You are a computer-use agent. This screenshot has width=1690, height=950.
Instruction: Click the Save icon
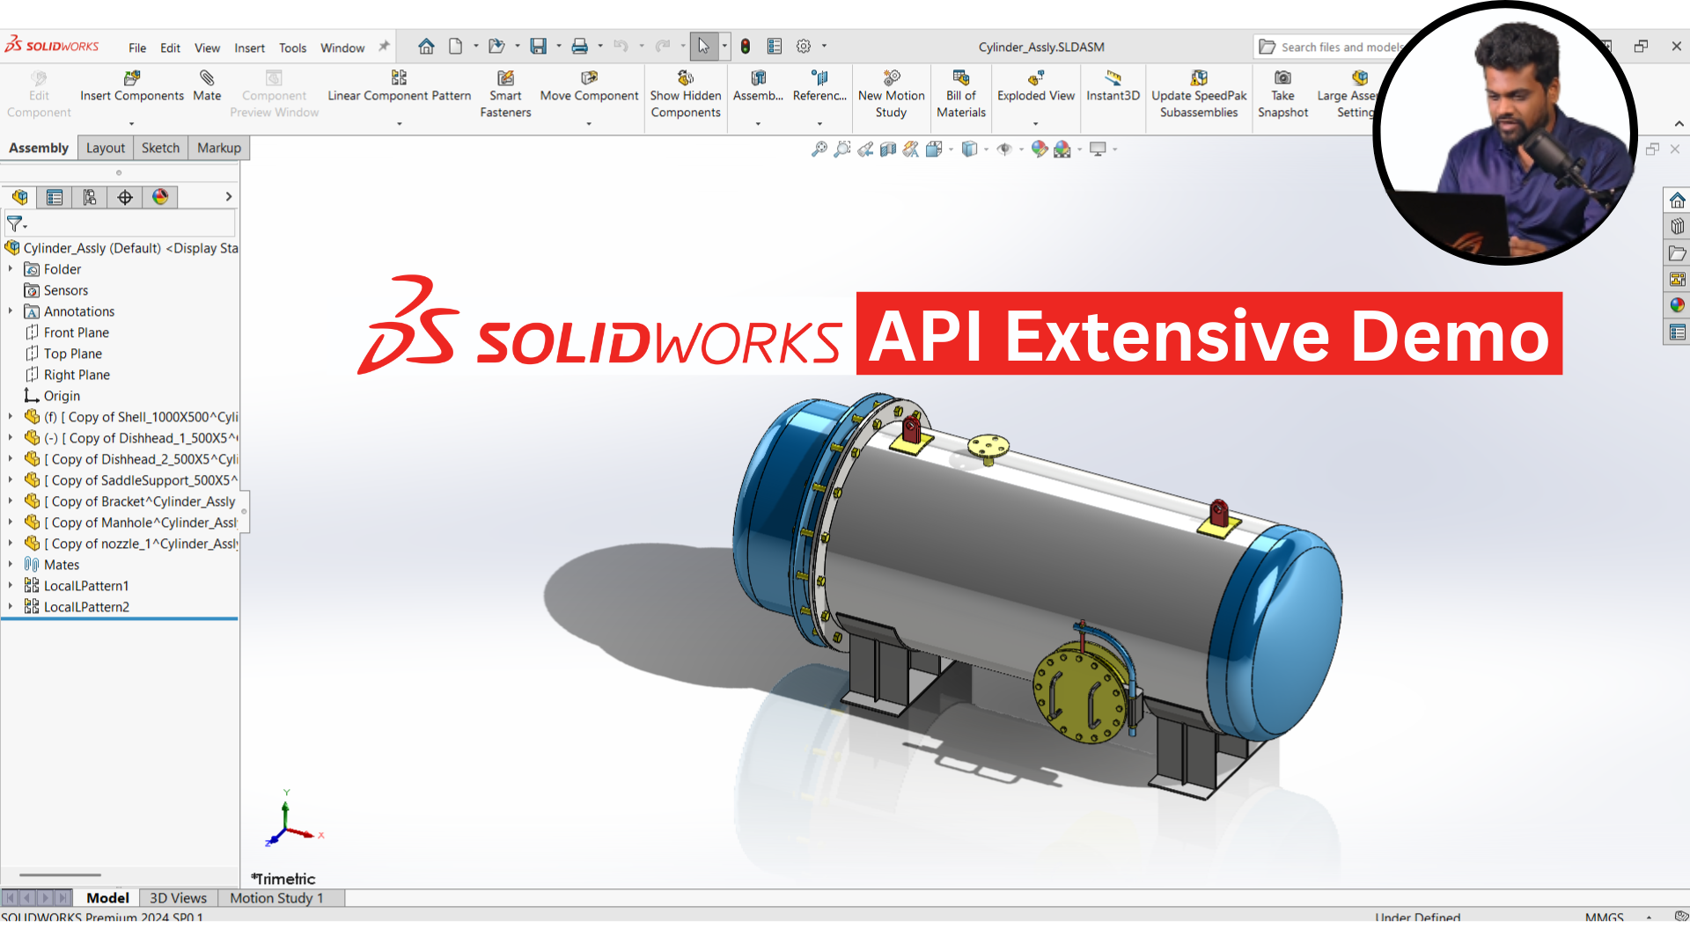[538, 47]
